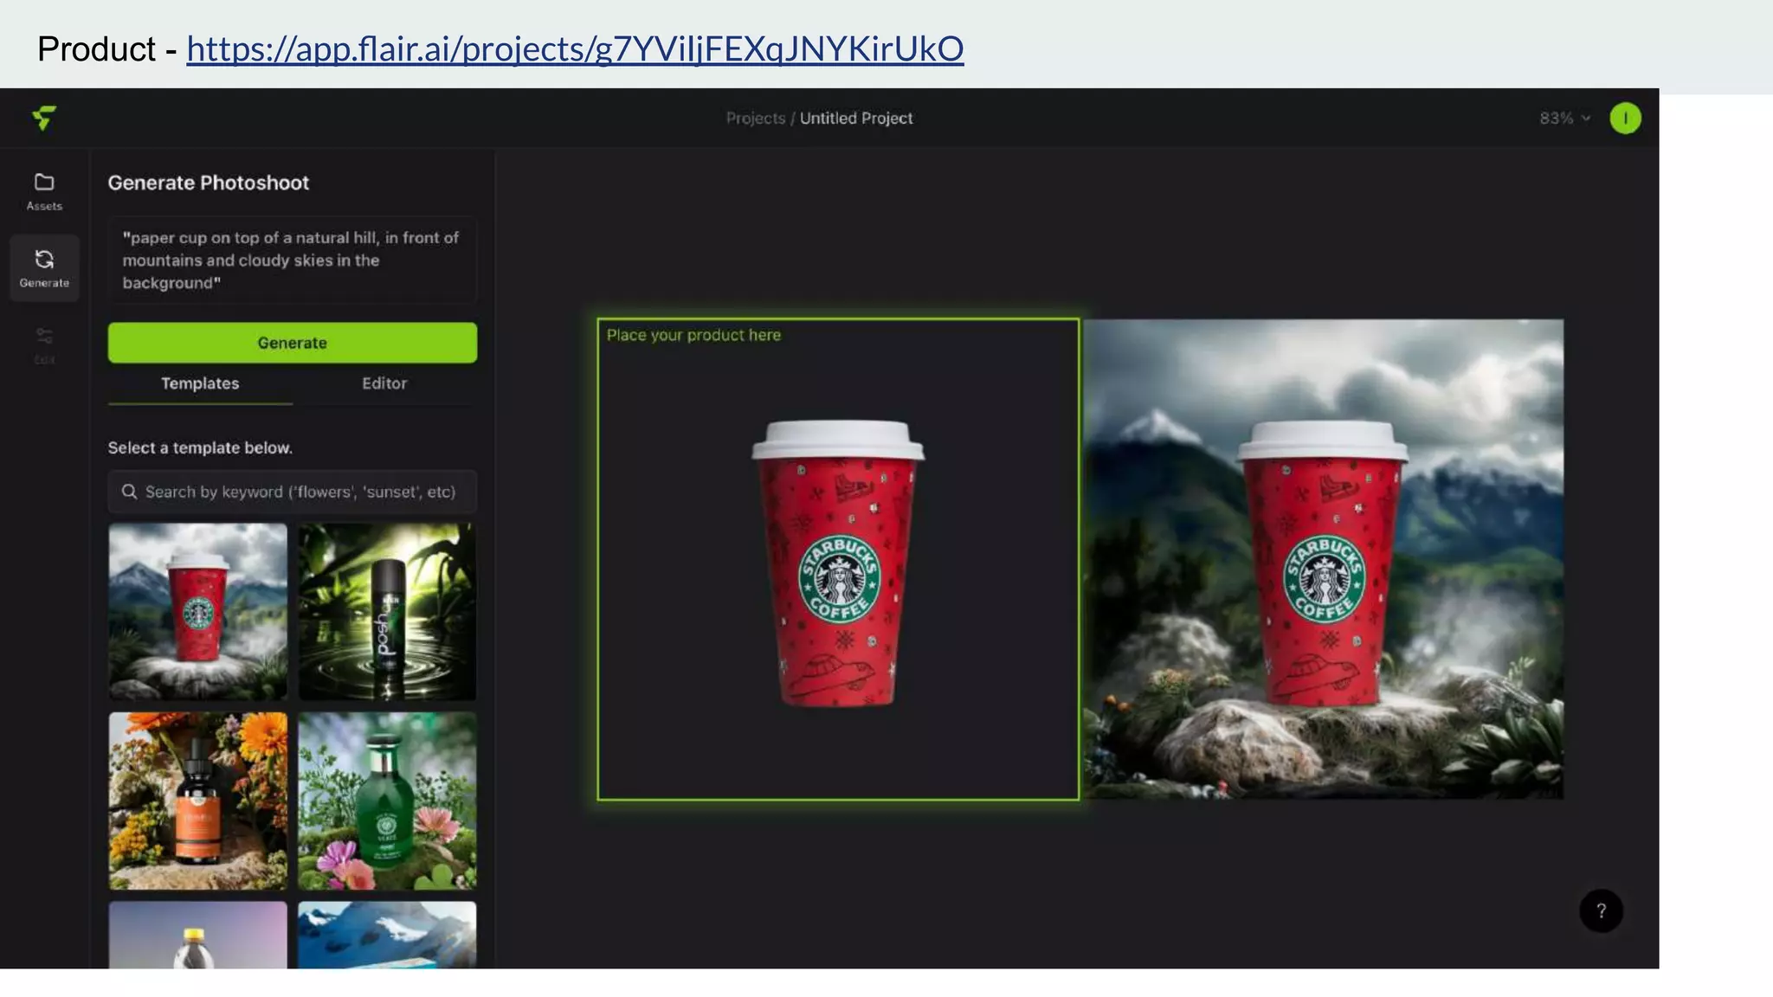Click the template keyword search field
1773x997 pixels.
click(x=300, y=492)
